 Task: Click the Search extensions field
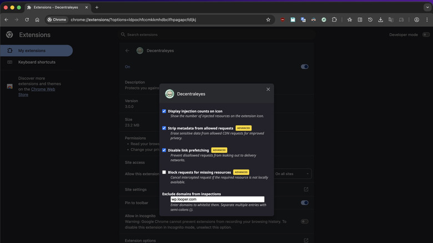(x=217, y=34)
